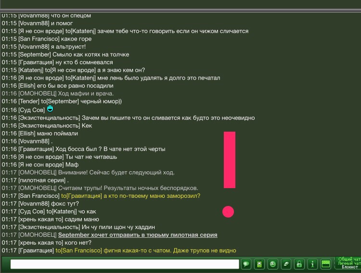361x273 pixels.
Task: Click ОМОНОВЕЦ message Ход мафии и врача
Action: pos(86,94)
